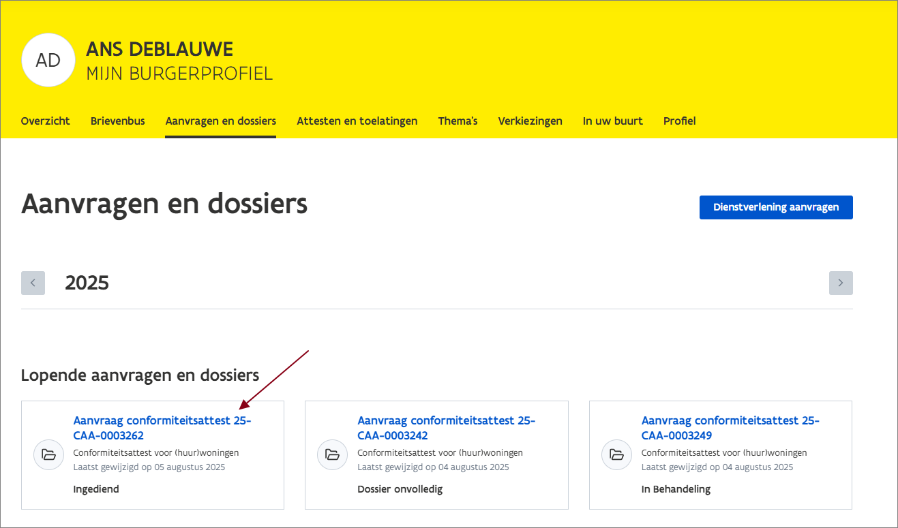
Task: Click folder icon of dossier 25-CAA-0003262
Action: 48,454
